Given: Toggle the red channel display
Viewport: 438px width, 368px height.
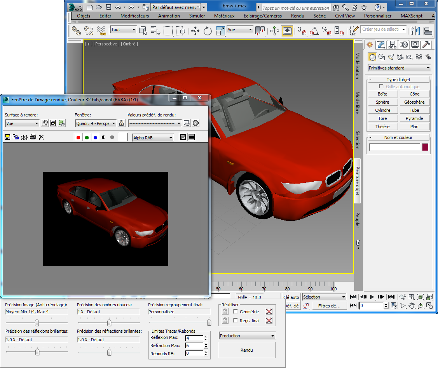Looking at the screenshot, I should point(78,137).
